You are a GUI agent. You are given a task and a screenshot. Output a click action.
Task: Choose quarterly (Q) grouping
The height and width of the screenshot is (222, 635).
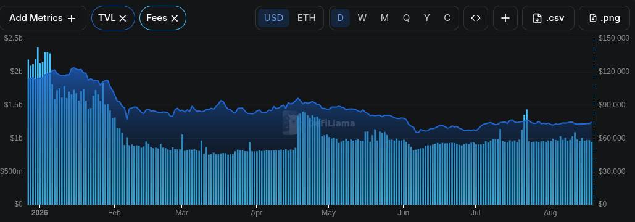406,18
